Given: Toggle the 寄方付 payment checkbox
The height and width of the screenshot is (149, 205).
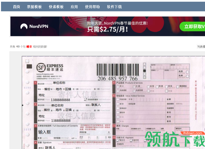Looking at the screenshot, I should (x=118, y=141).
